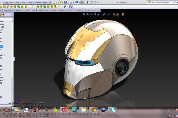178x118 pixels.
Task: Open the file properties icon next to Rebuild
Action: (x=91, y=2)
